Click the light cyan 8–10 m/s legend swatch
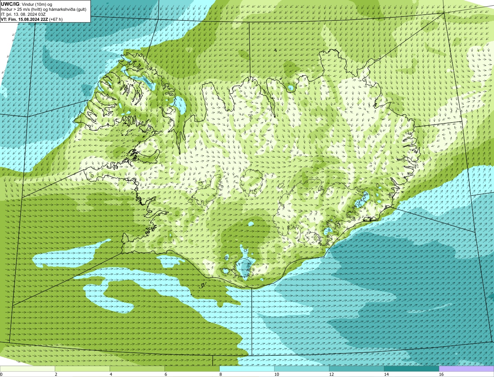Viewport: 494px width, 377px height. click(247, 369)
